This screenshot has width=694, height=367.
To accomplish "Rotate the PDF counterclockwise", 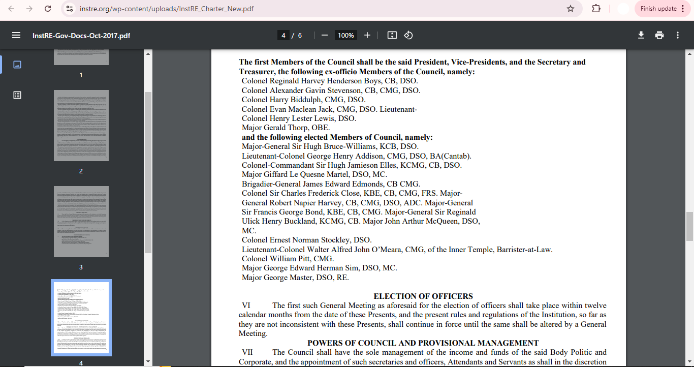I will (408, 36).
